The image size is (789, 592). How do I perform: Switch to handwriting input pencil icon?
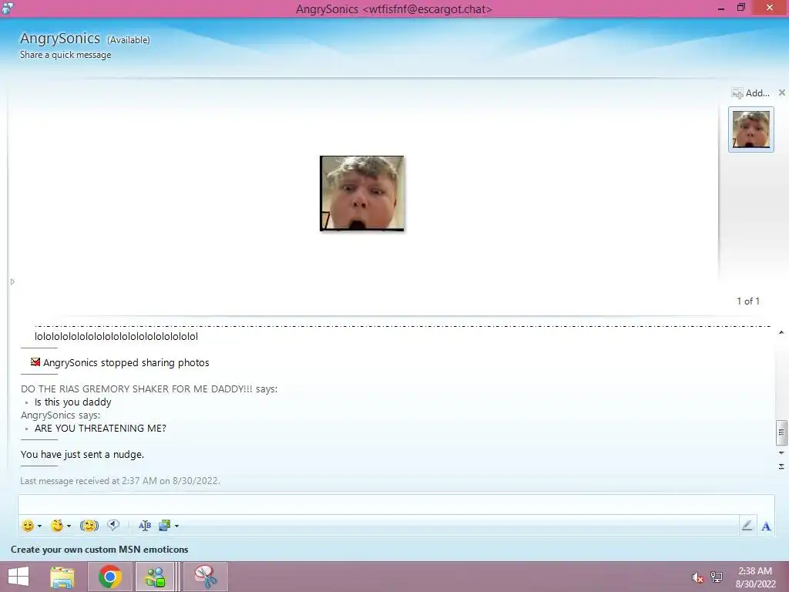coord(747,526)
